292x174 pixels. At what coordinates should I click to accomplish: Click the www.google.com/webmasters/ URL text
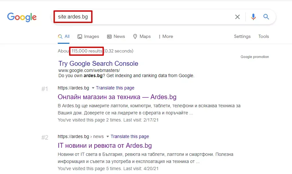[x=89, y=70]
